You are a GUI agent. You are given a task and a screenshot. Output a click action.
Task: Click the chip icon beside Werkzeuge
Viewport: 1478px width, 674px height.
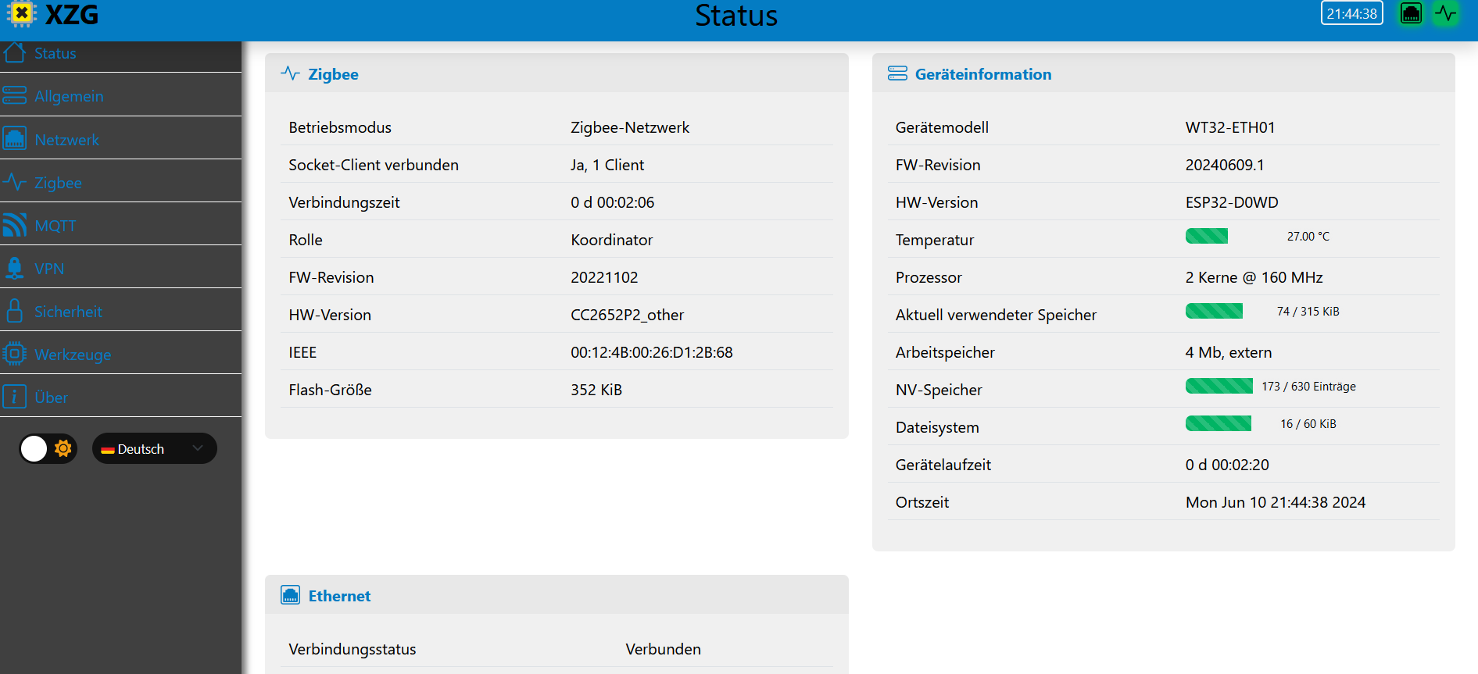tap(15, 355)
